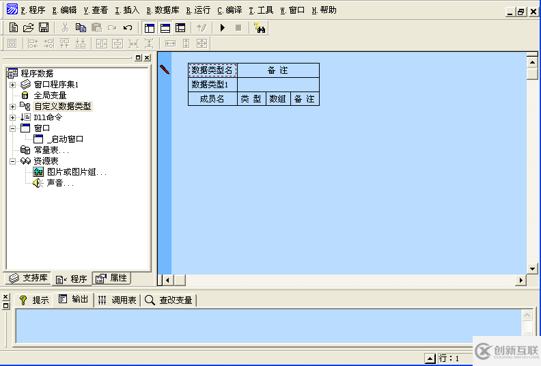Screen dimensions: 541x366
Task: Open help search binoculars icon
Action: coord(260,27)
